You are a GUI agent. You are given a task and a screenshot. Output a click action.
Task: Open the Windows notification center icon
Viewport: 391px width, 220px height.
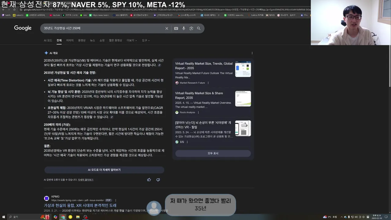click(386, 217)
